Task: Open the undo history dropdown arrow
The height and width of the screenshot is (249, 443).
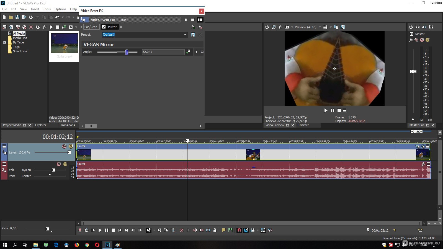Action: pos(63,17)
